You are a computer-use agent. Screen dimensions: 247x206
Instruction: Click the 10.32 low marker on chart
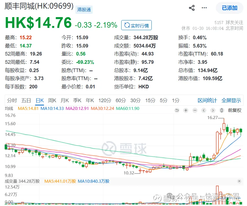pos(129,173)
